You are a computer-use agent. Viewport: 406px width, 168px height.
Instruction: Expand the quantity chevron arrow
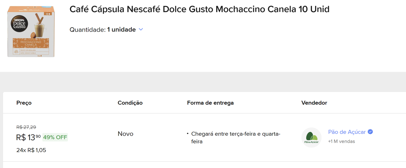click(141, 30)
